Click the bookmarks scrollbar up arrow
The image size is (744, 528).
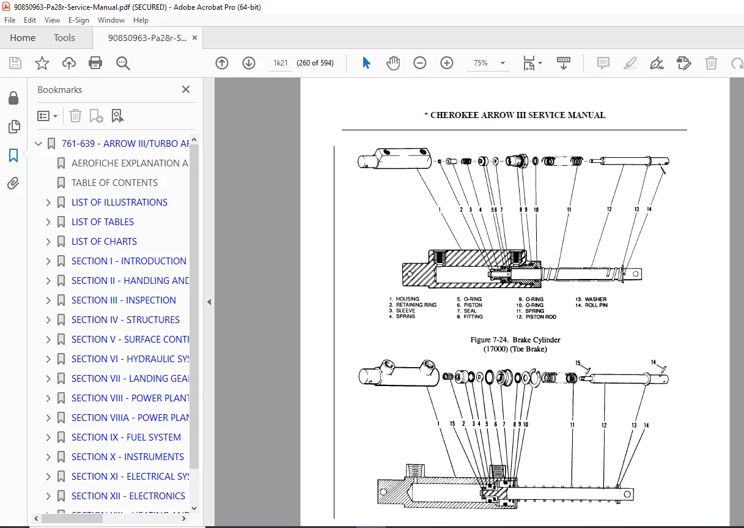coord(194,140)
